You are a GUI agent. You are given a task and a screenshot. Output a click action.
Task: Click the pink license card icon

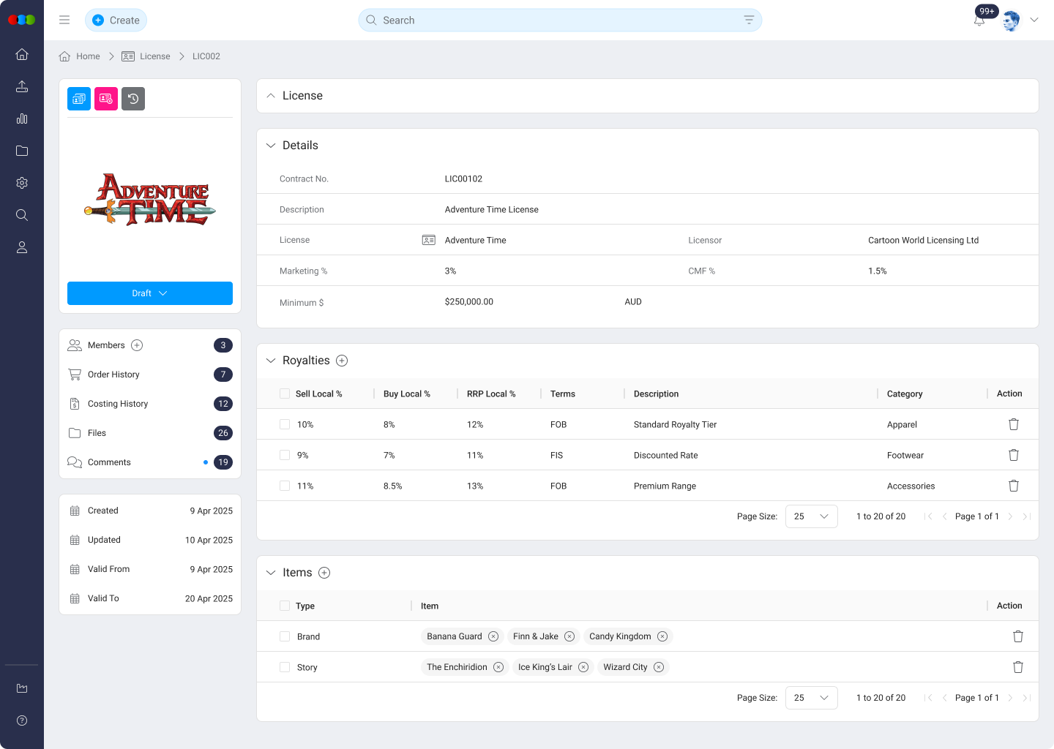coord(105,98)
